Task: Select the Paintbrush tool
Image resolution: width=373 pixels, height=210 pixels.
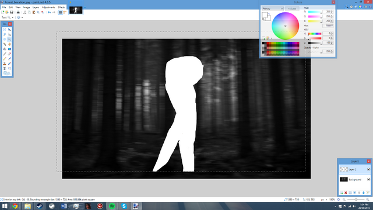Action: 5,54
